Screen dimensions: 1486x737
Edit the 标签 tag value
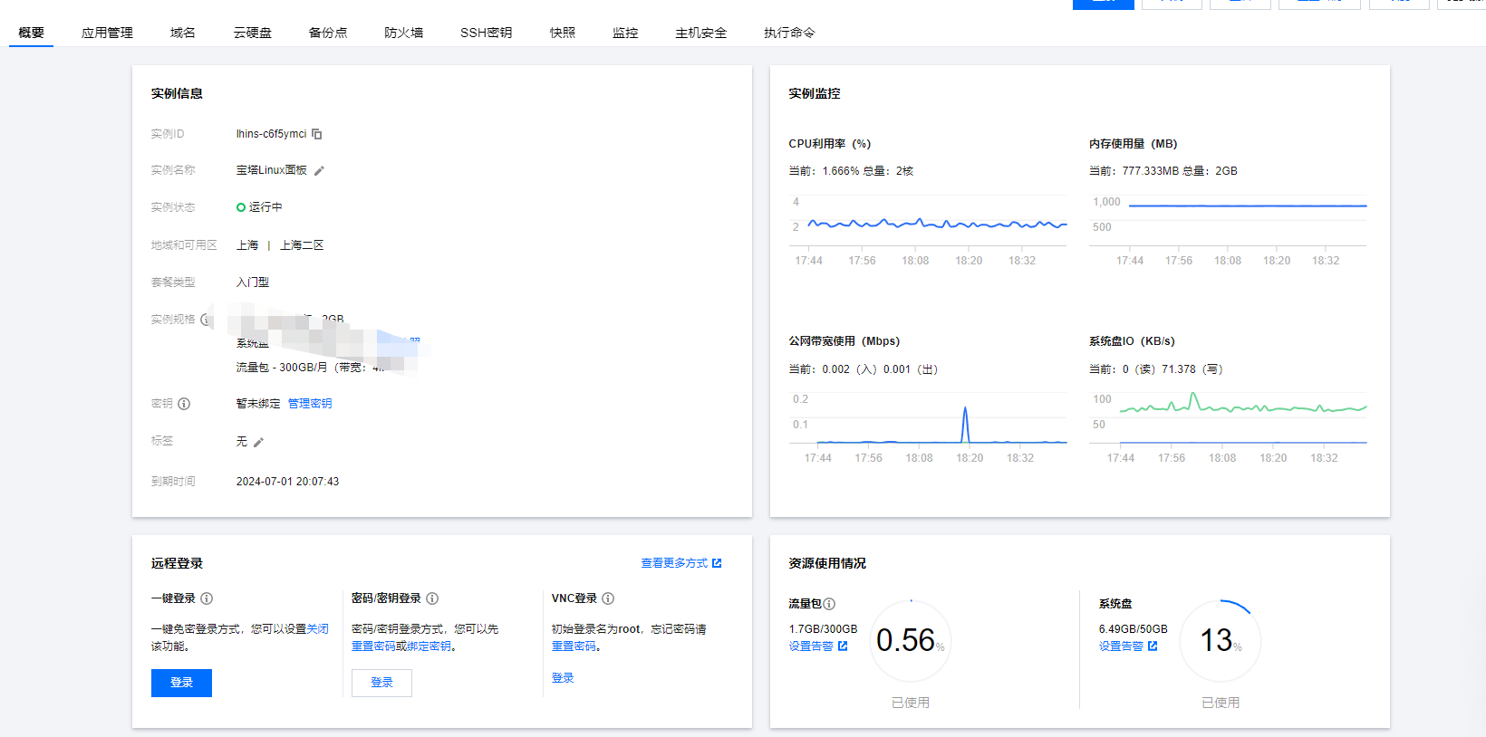tap(258, 443)
